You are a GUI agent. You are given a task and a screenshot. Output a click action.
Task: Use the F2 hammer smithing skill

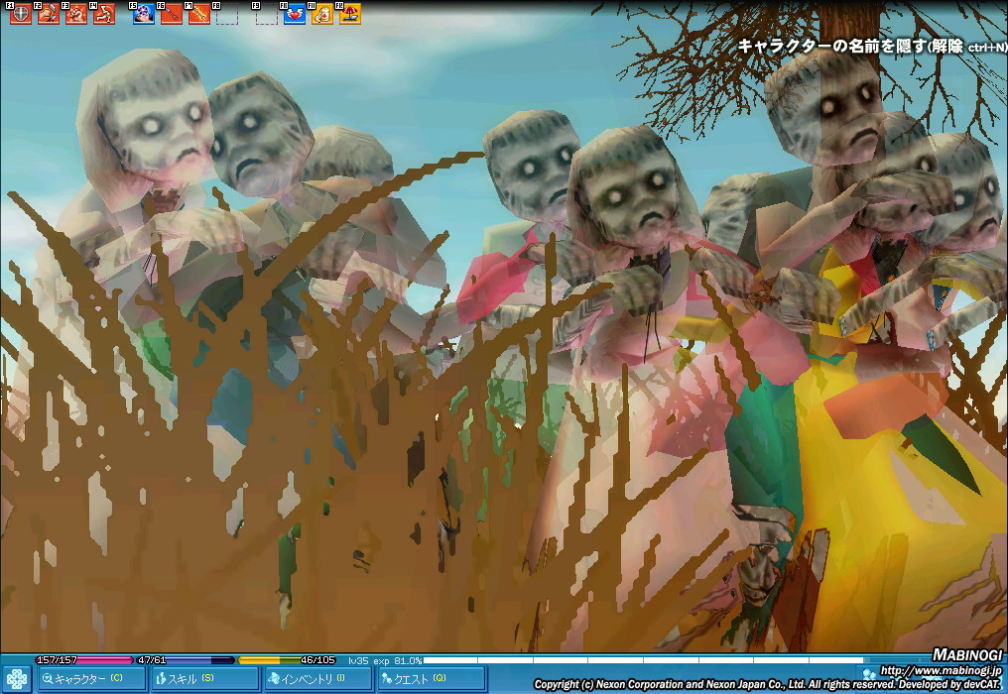pyautogui.click(x=49, y=14)
